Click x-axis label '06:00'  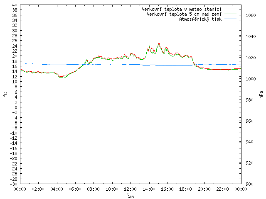click(x=75, y=189)
